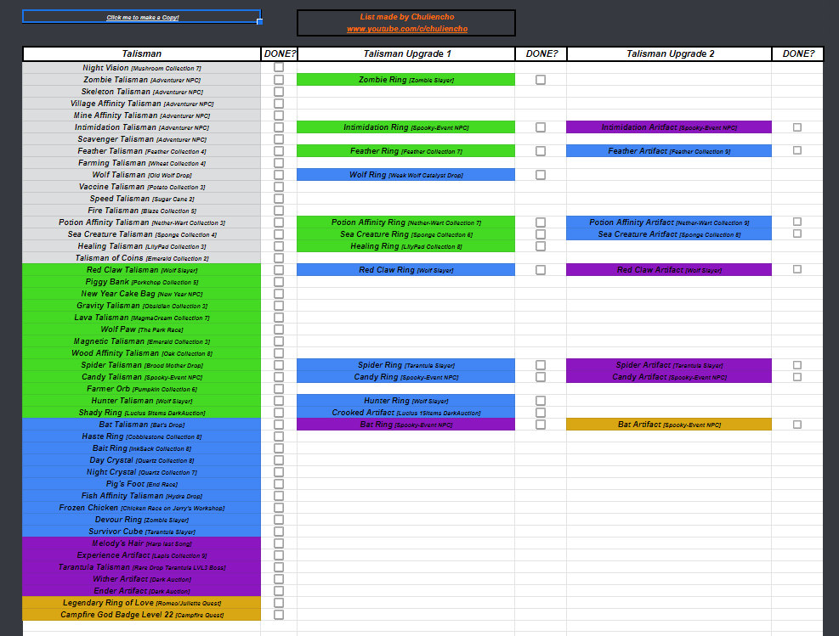Image resolution: width=839 pixels, height=636 pixels.
Task: Select the Sea Creature Ring cell
Action: click(x=406, y=234)
